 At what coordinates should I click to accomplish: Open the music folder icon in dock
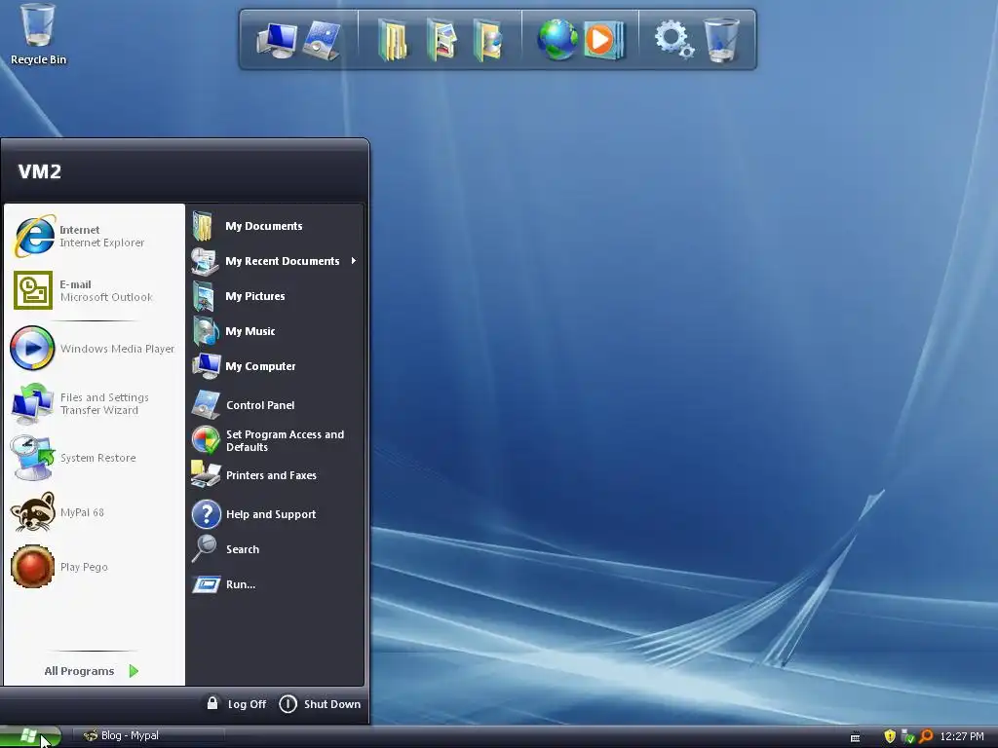(x=488, y=40)
